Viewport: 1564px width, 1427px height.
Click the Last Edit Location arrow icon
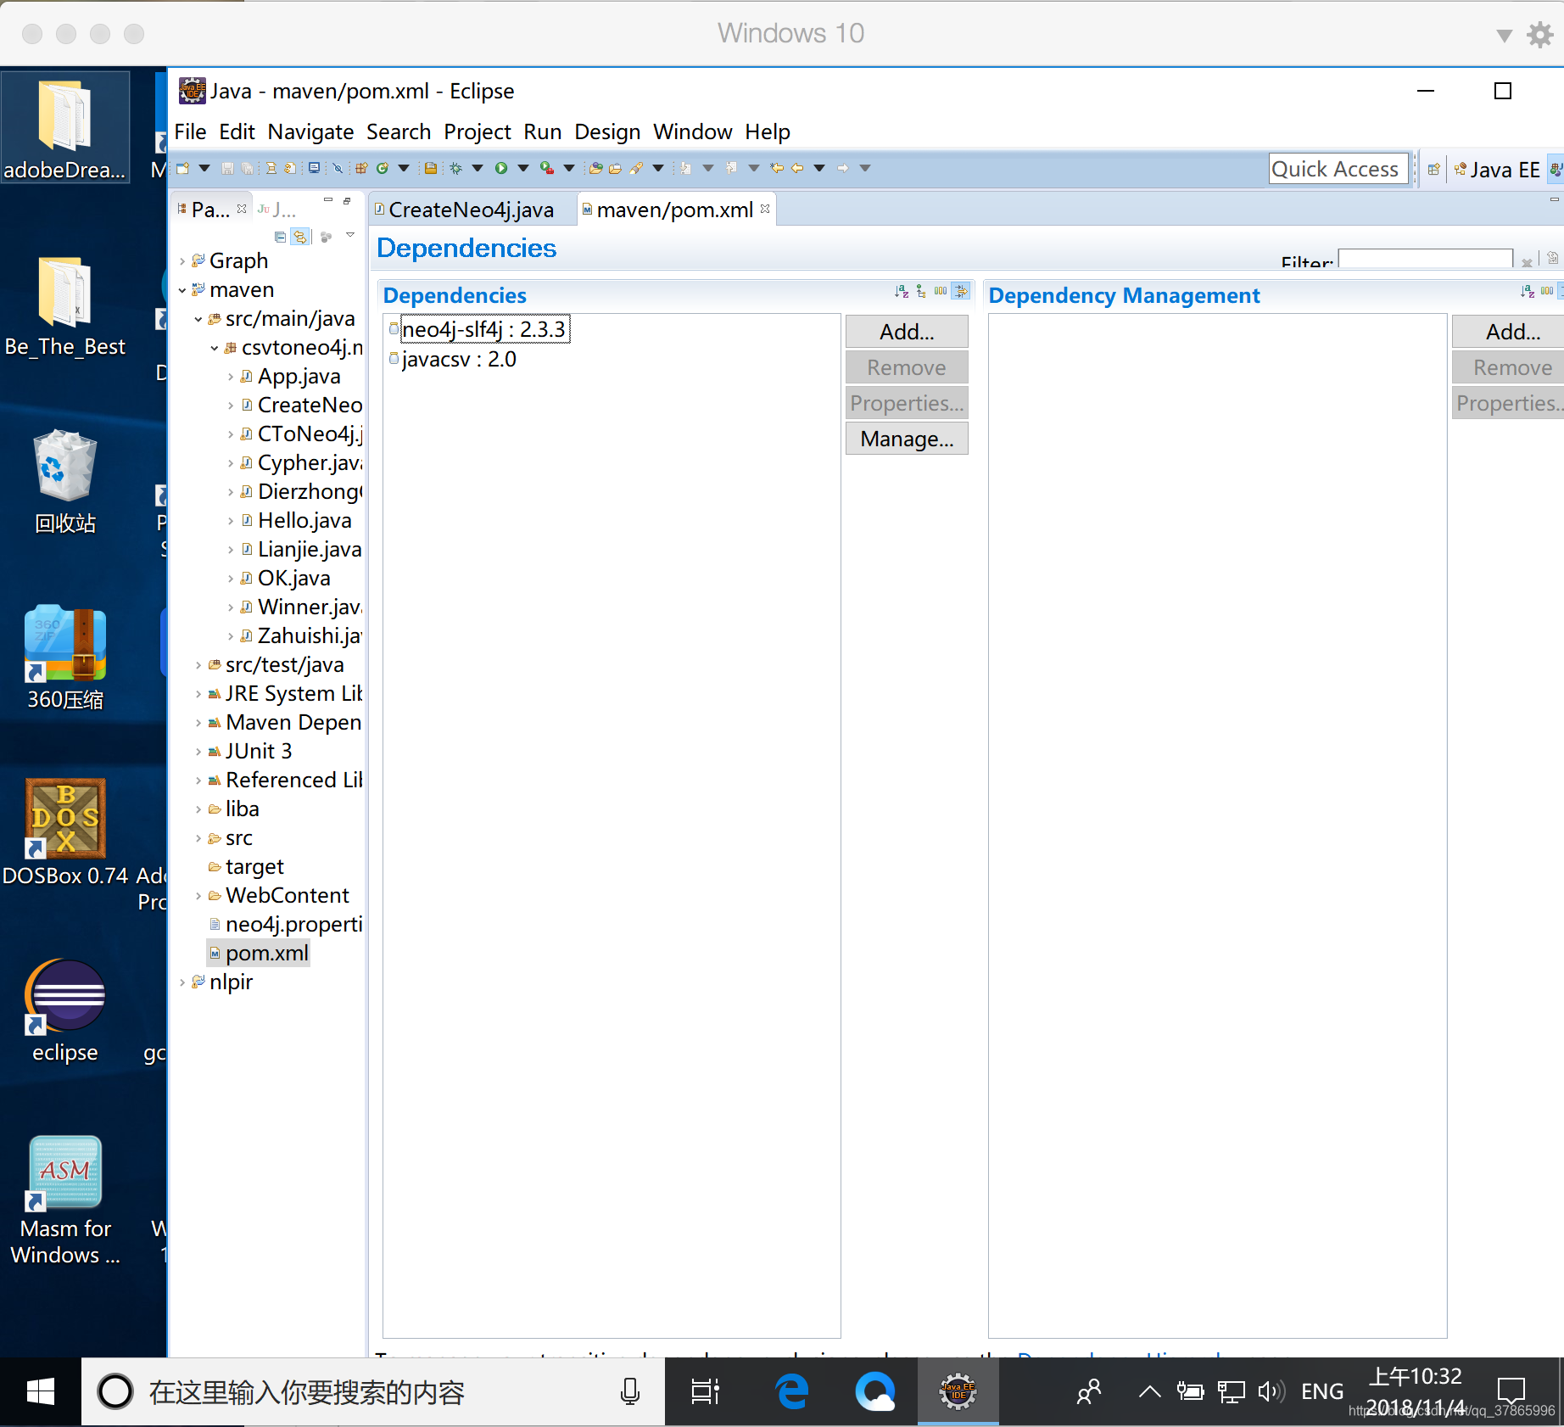[776, 168]
